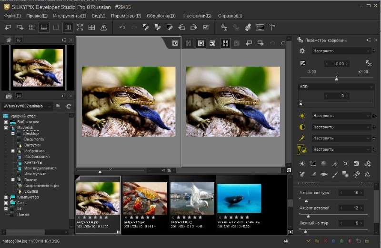Click the rotate icon in the tool grid
This screenshot has height=248, width=381.
(356, 163)
